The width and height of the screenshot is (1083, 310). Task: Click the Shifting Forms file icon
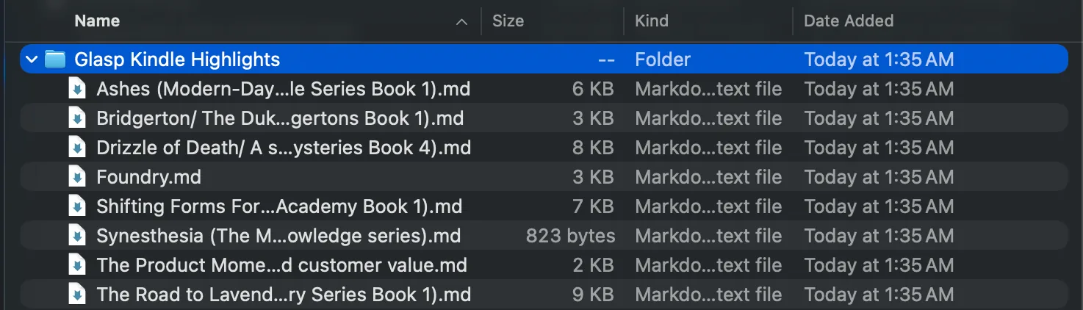click(x=77, y=206)
